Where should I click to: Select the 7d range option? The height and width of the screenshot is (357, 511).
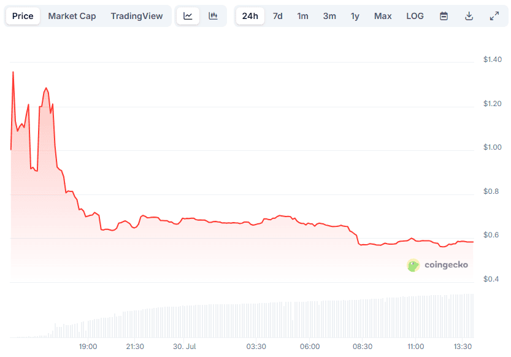pos(277,16)
